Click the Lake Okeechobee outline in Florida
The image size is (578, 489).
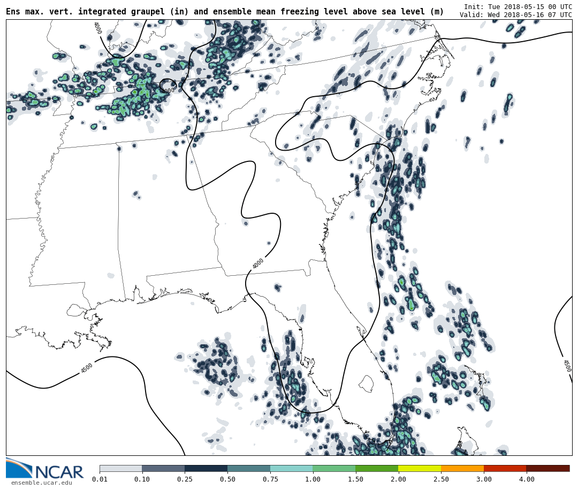(366, 383)
